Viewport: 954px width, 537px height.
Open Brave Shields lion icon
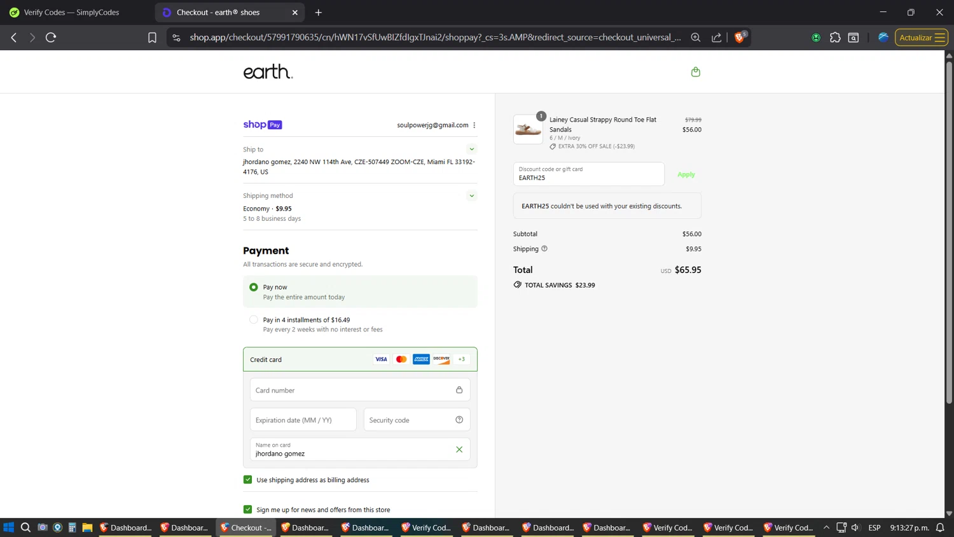(x=740, y=37)
